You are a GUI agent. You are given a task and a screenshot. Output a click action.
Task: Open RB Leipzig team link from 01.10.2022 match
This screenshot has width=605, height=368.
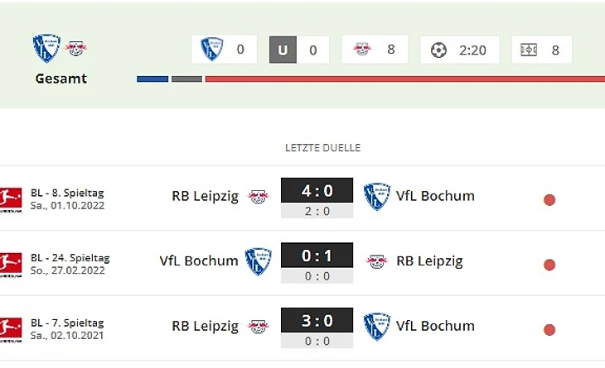205,197
